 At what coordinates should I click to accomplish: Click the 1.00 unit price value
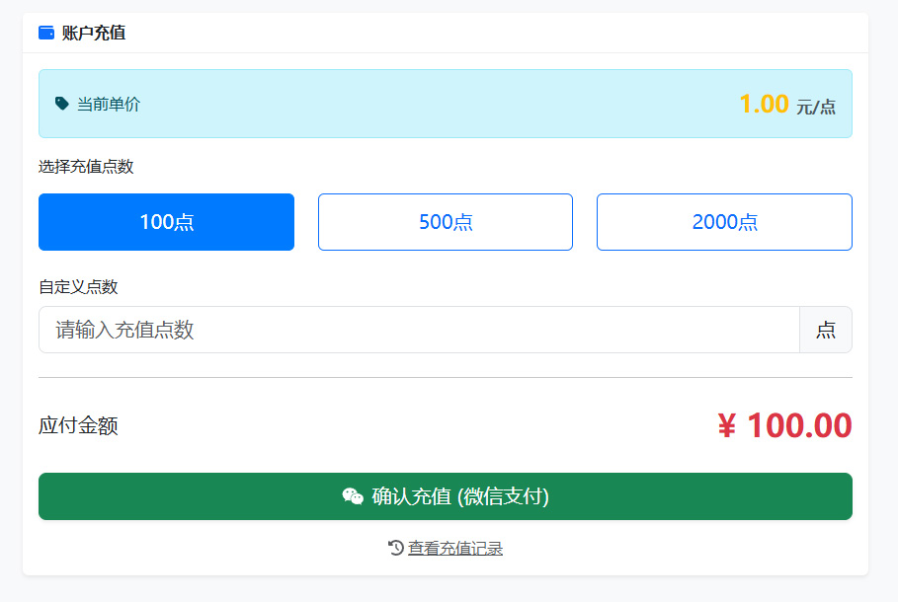click(x=765, y=103)
